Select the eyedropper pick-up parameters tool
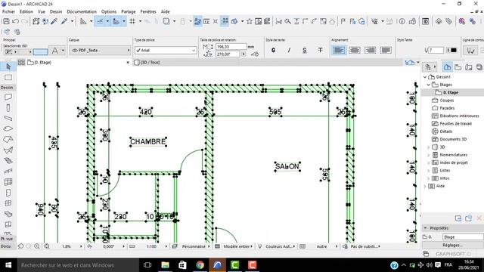The width and height of the screenshot is (484, 272). pyautogui.click(x=54, y=21)
